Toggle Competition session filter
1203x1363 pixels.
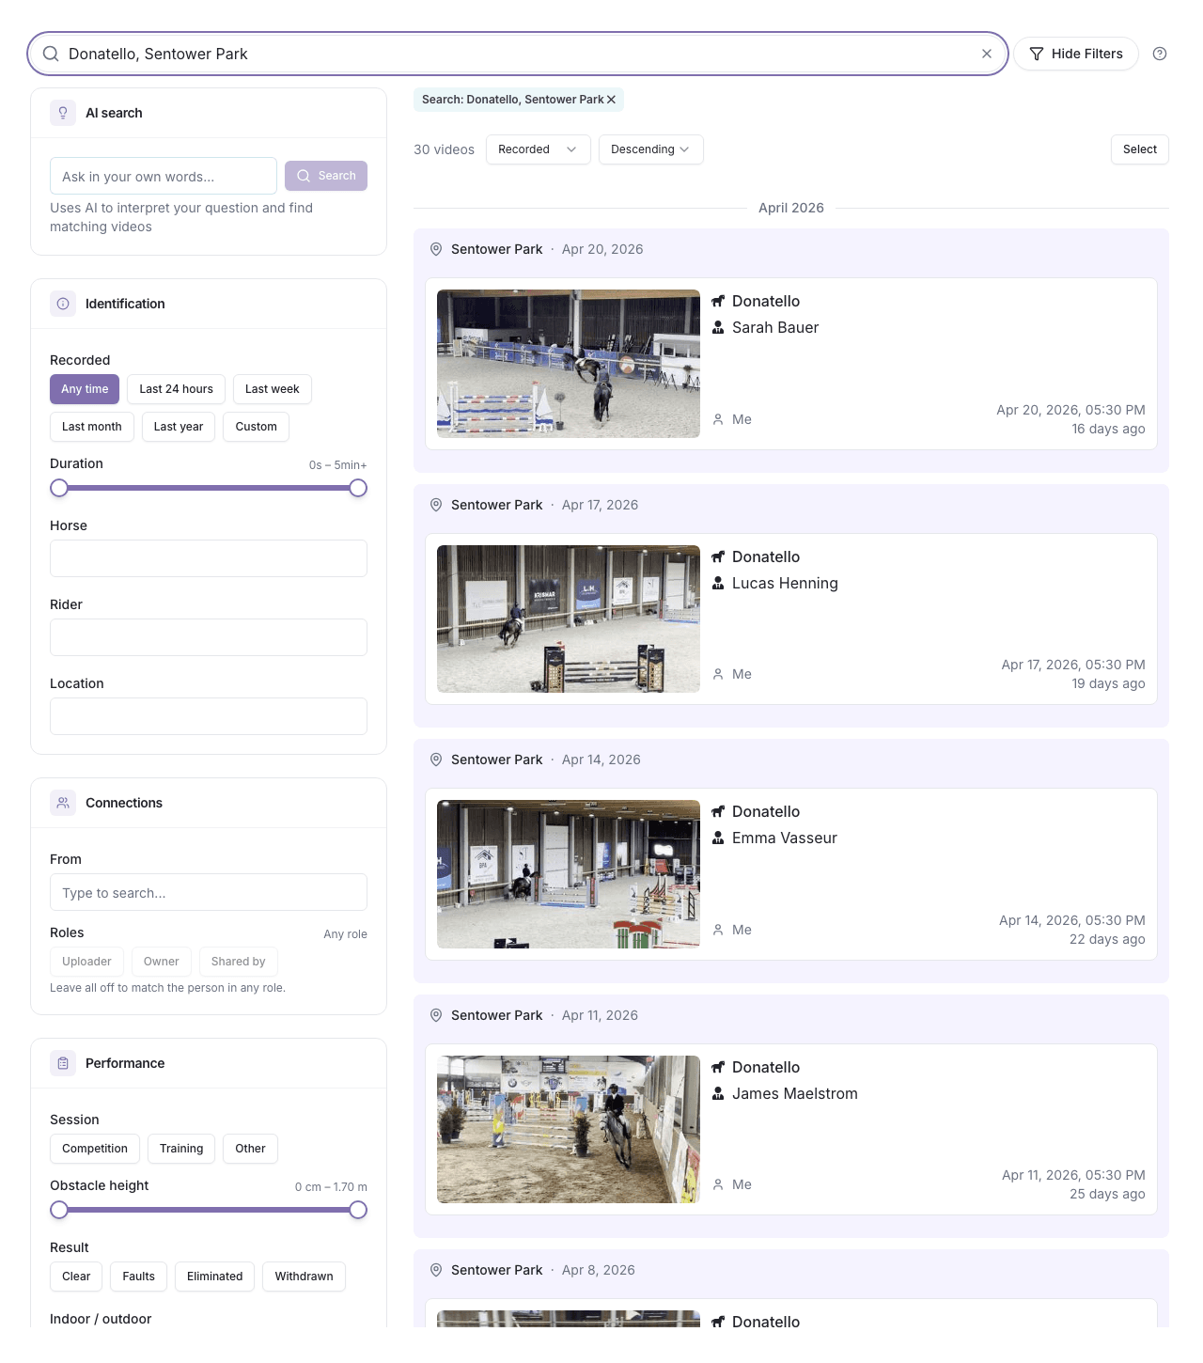(95, 1149)
